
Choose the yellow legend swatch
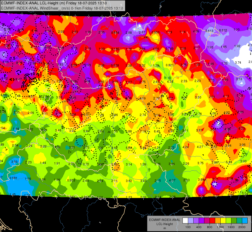click(x=223, y=221)
